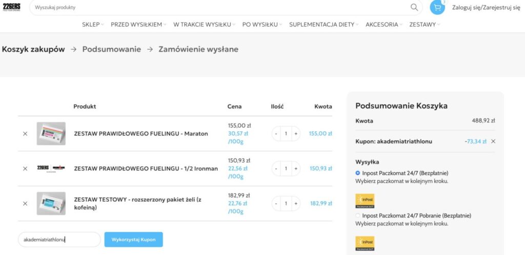Select Inpost Paczkomat 24/7 Pobranie shipping

pyautogui.click(x=358, y=216)
